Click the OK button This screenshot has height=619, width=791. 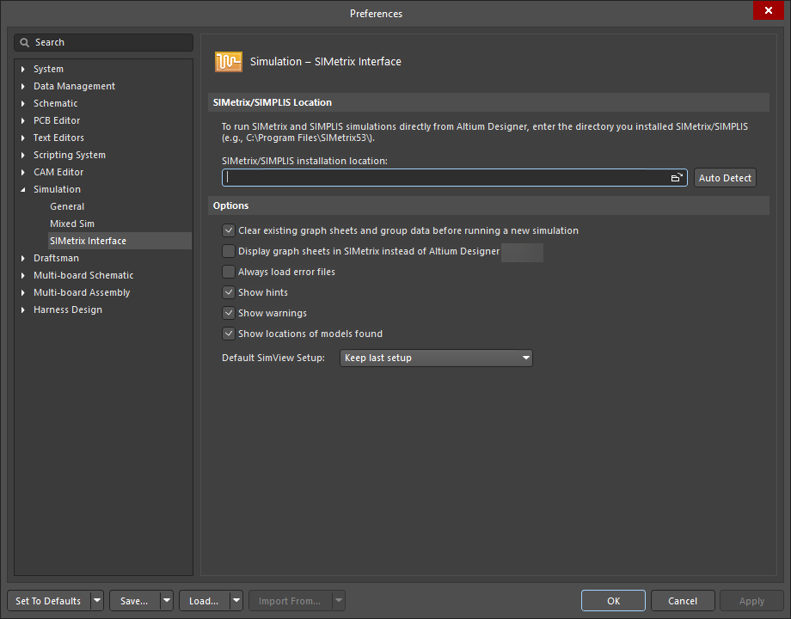tap(613, 600)
